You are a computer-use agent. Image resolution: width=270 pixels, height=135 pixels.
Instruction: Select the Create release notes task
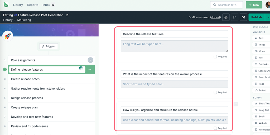[25, 79]
